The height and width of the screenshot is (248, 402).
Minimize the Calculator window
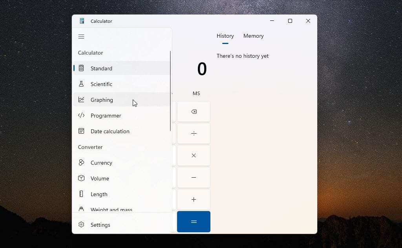[x=272, y=21]
